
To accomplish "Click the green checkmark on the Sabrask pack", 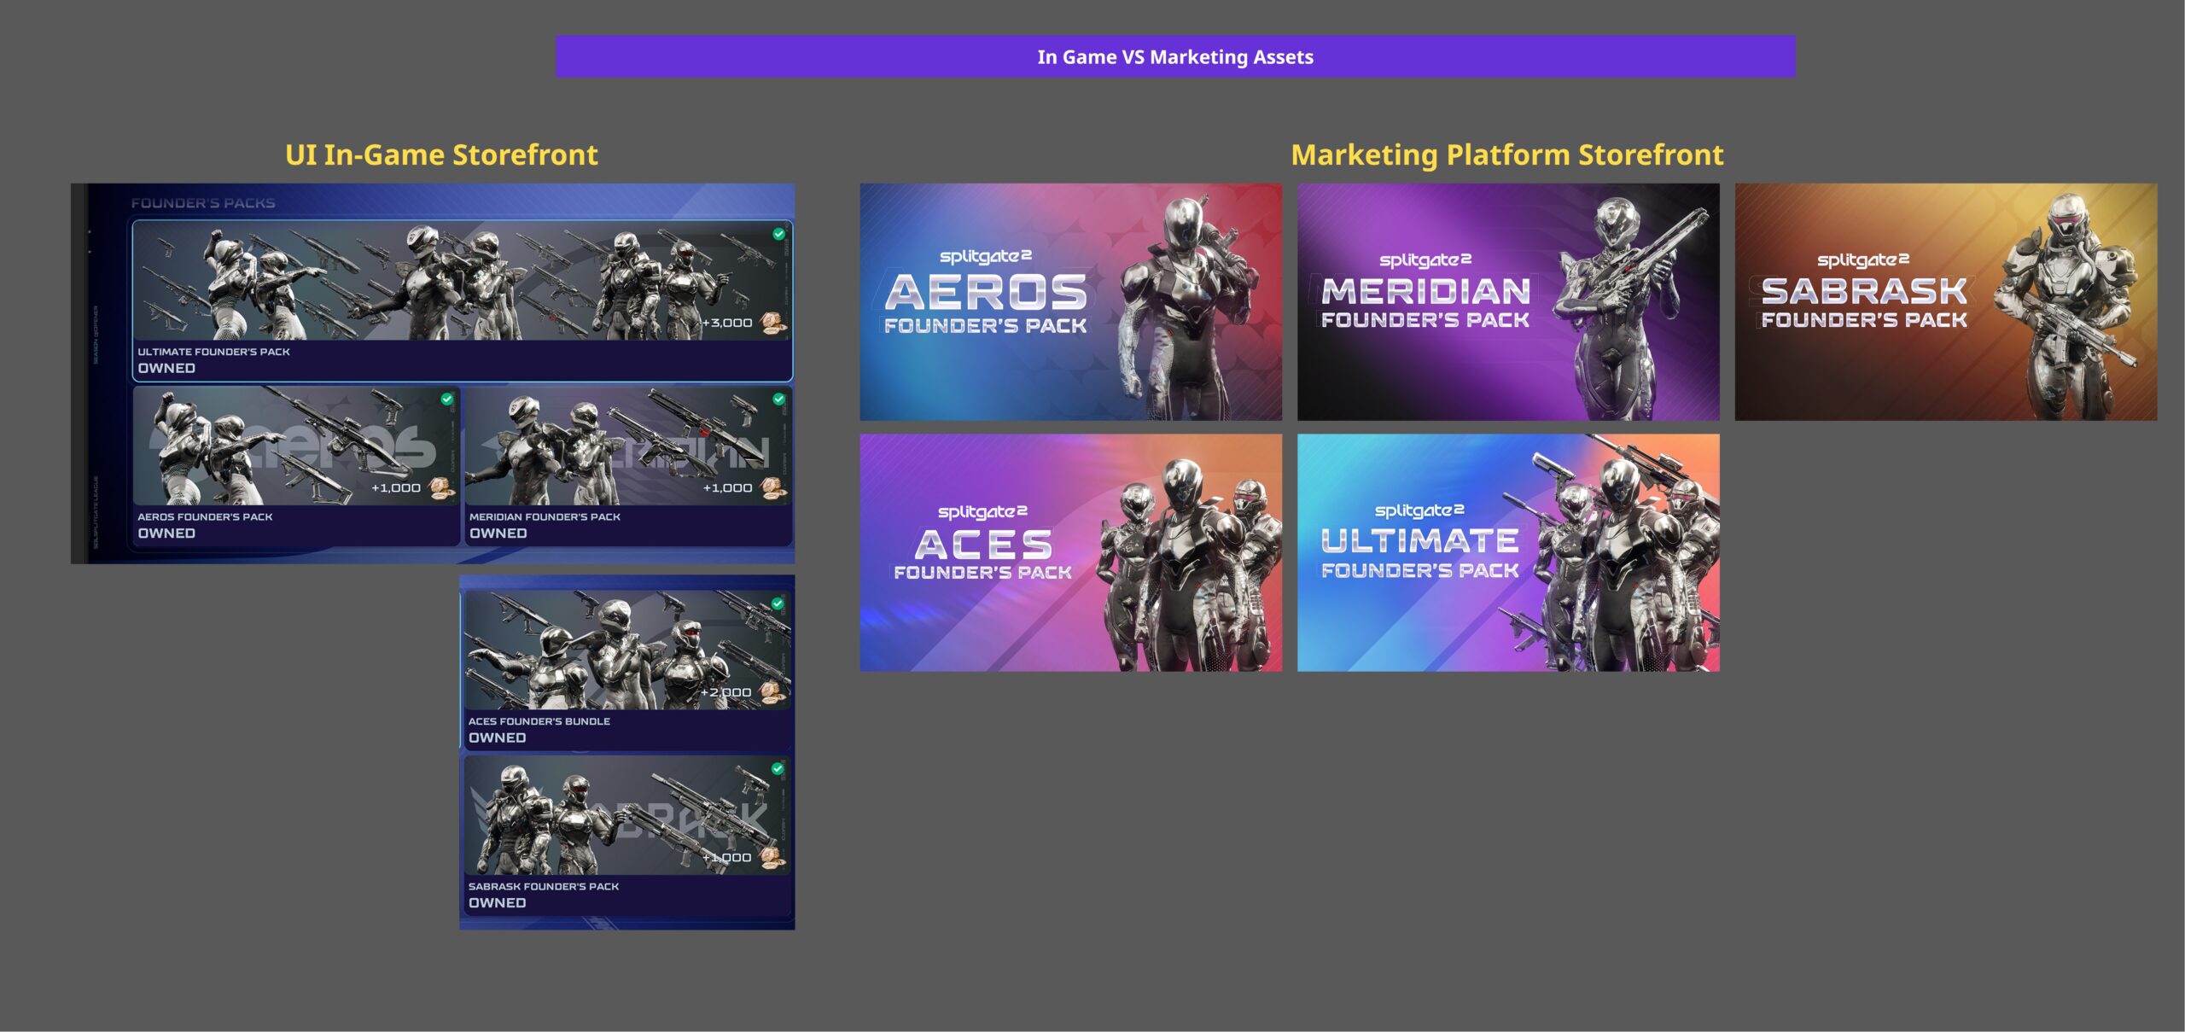I will tap(778, 768).
